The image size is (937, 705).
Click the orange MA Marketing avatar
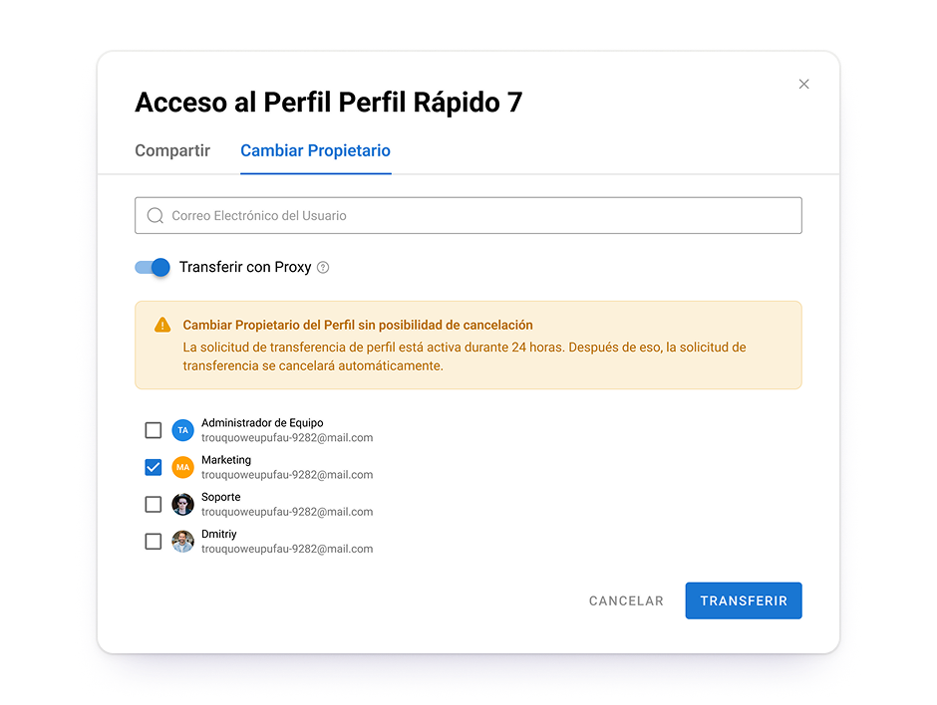(x=182, y=467)
